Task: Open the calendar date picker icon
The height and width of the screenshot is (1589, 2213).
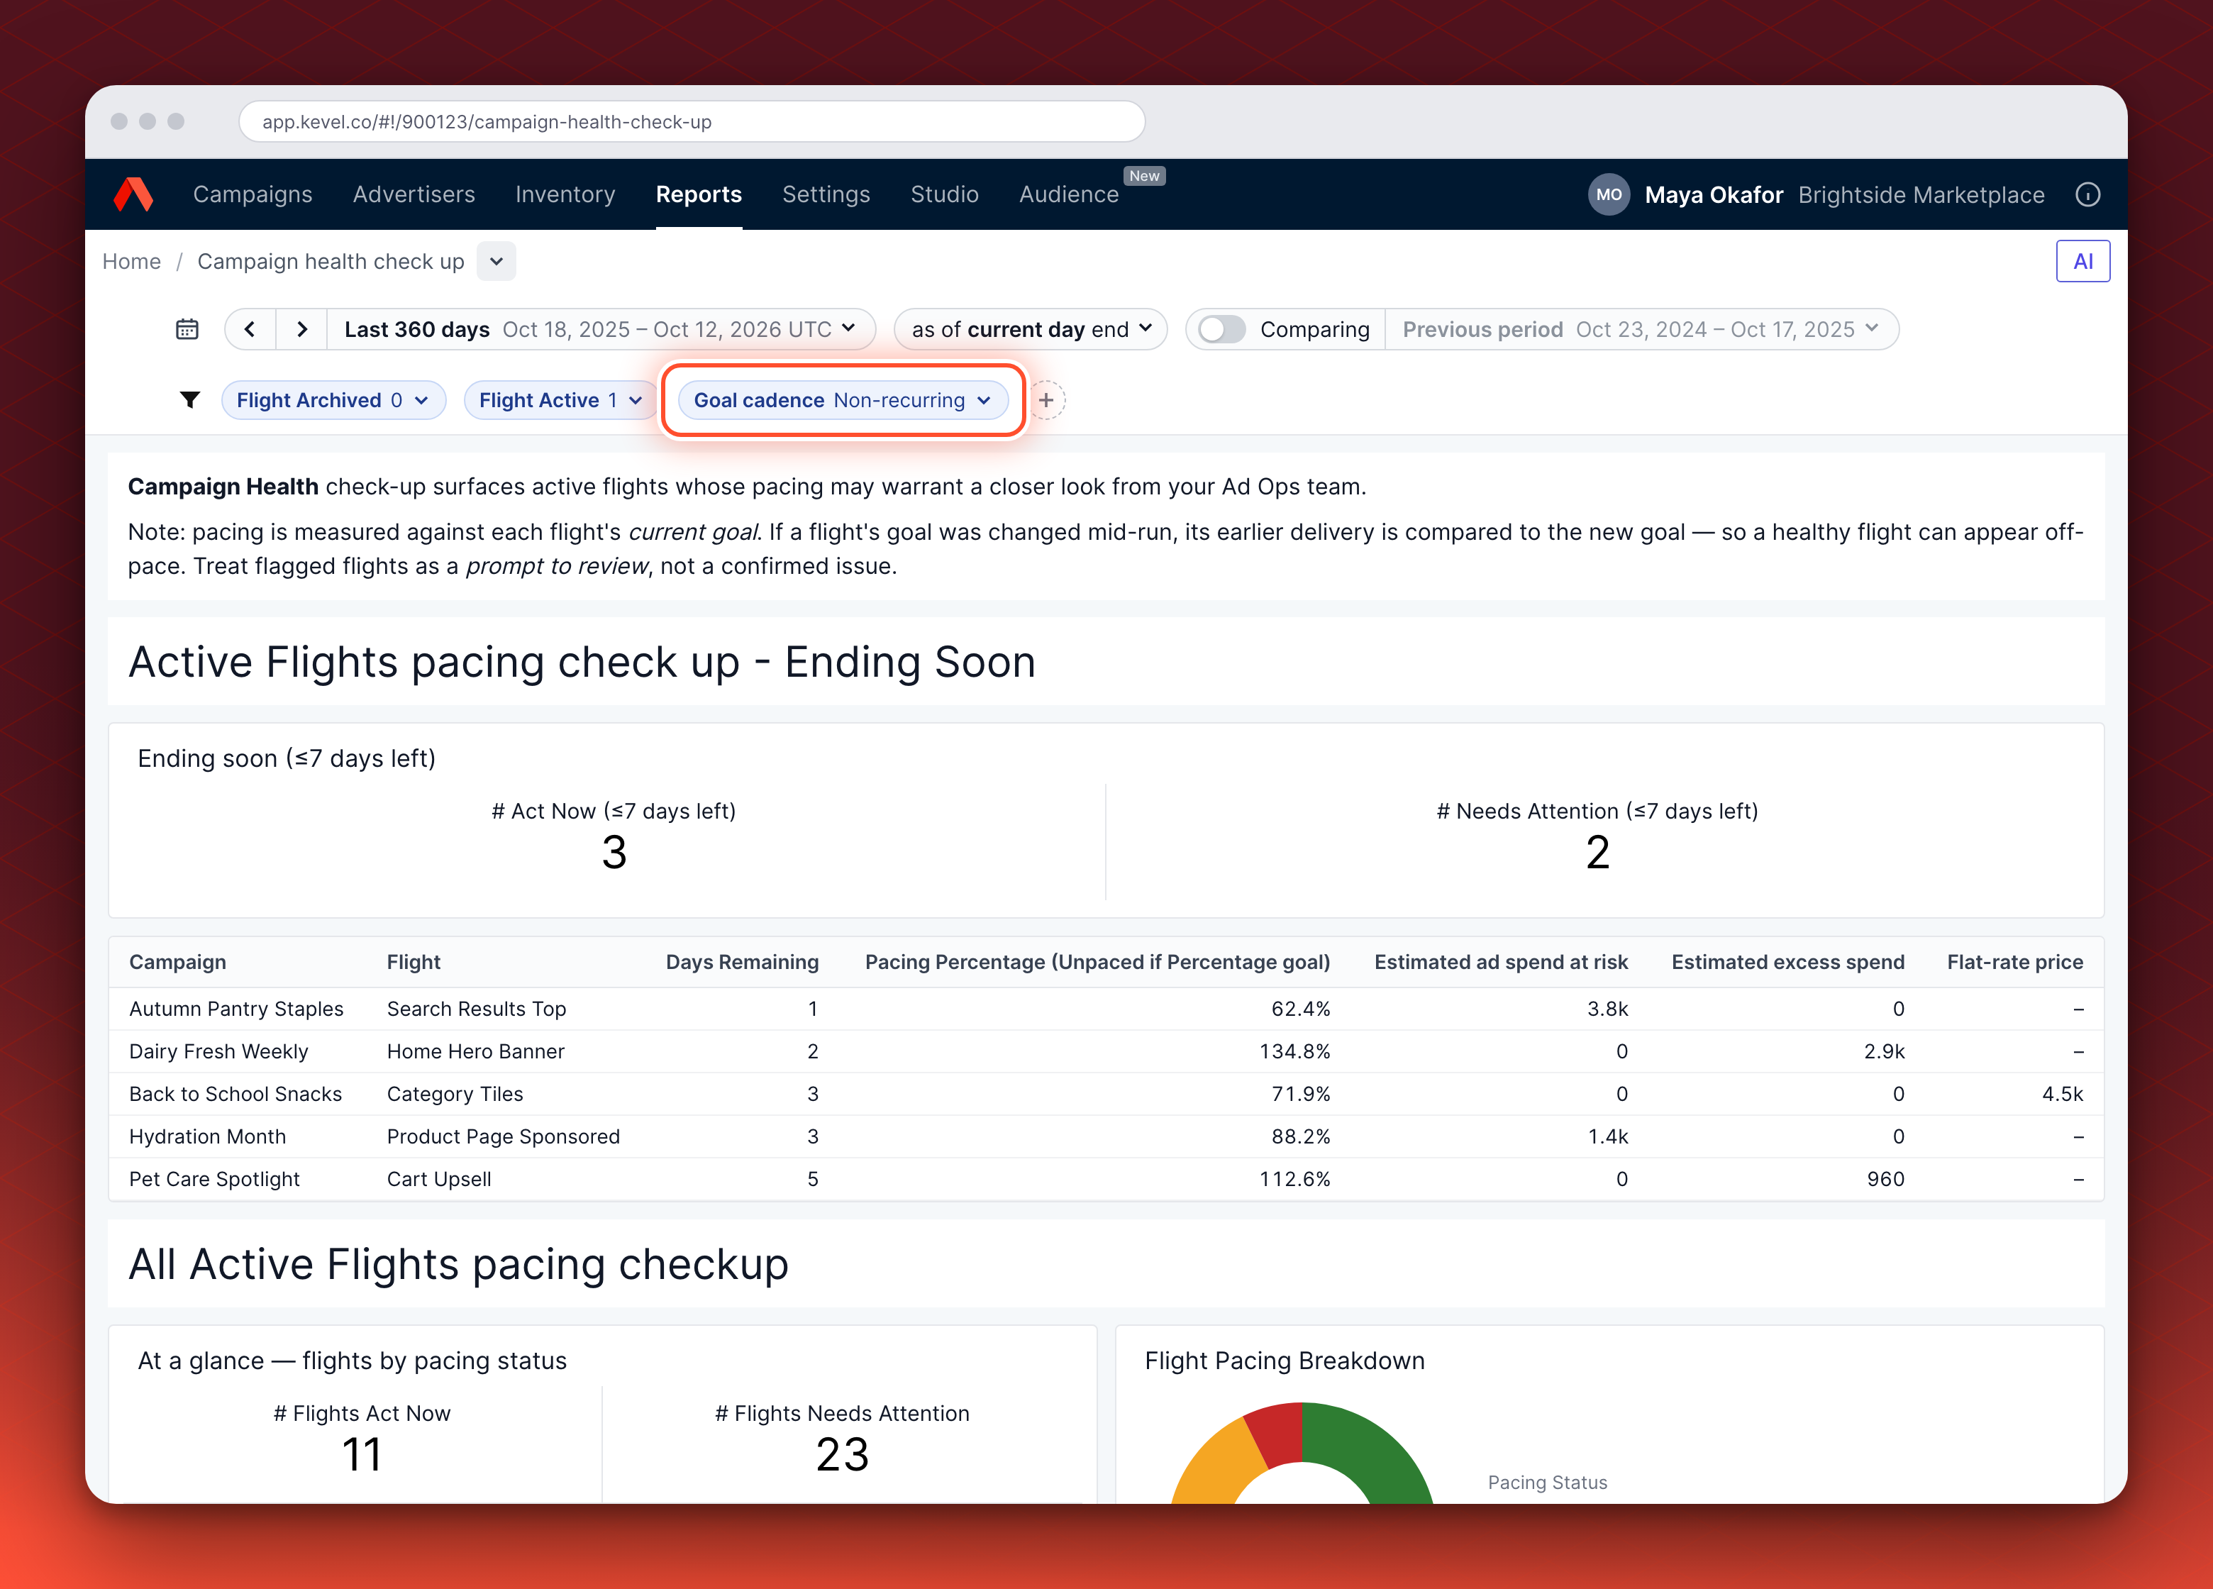Action: click(x=187, y=330)
